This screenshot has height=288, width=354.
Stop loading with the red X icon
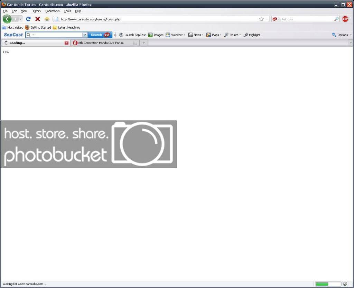point(37,19)
